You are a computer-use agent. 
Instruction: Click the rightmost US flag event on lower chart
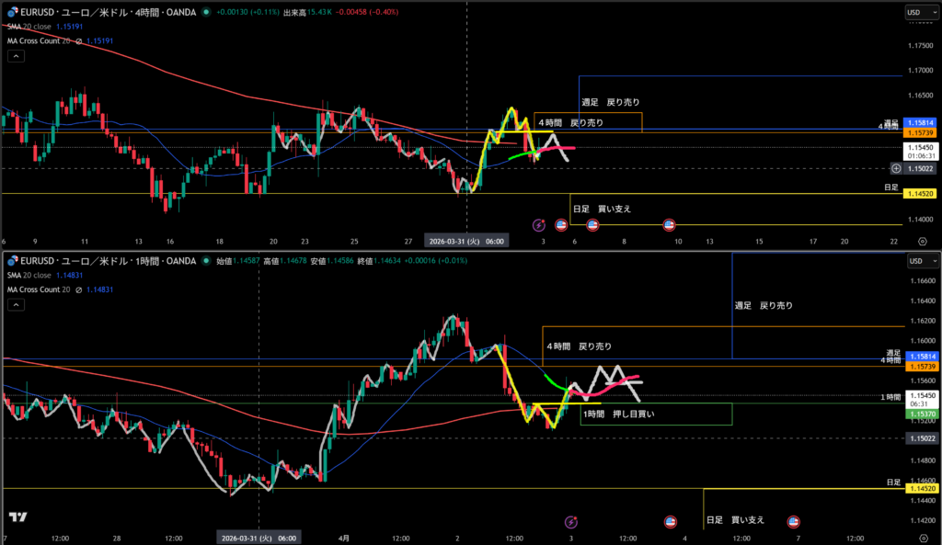point(793,522)
